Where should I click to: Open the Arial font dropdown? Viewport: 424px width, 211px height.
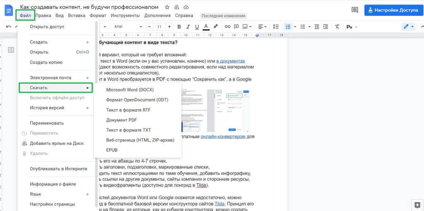128,27
